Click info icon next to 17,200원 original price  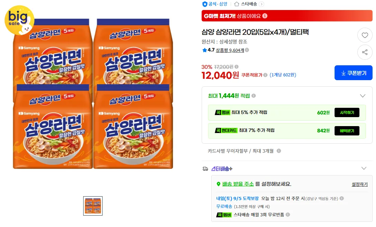(237, 67)
